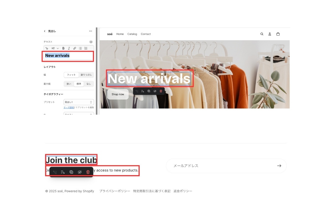This screenshot has width=332, height=221.
Task: Open the プリセット dropdown showing 見出し1
Action: [79, 102]
